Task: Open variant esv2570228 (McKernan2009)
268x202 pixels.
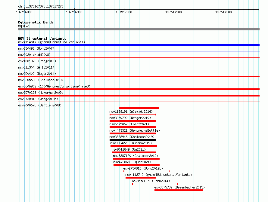Action: coord(41,93)
